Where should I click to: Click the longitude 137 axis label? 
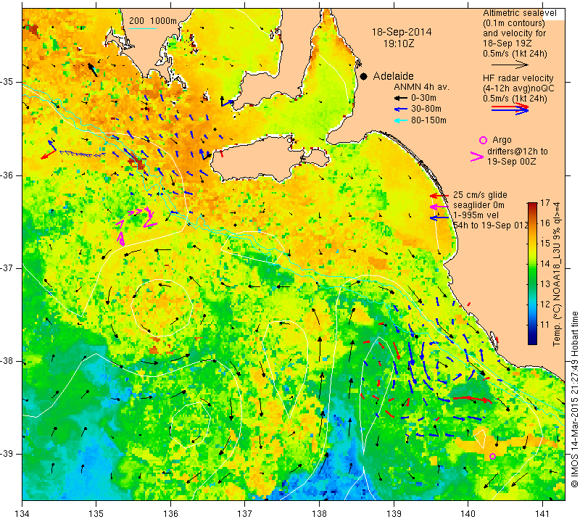pos(245,514)
